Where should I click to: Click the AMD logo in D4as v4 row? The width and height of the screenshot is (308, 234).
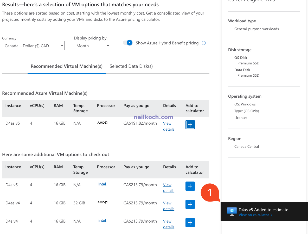coord(102,202)
